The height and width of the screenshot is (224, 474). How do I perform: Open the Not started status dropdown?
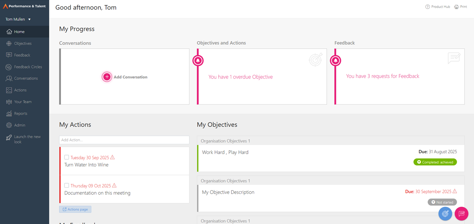pos(442,202)
